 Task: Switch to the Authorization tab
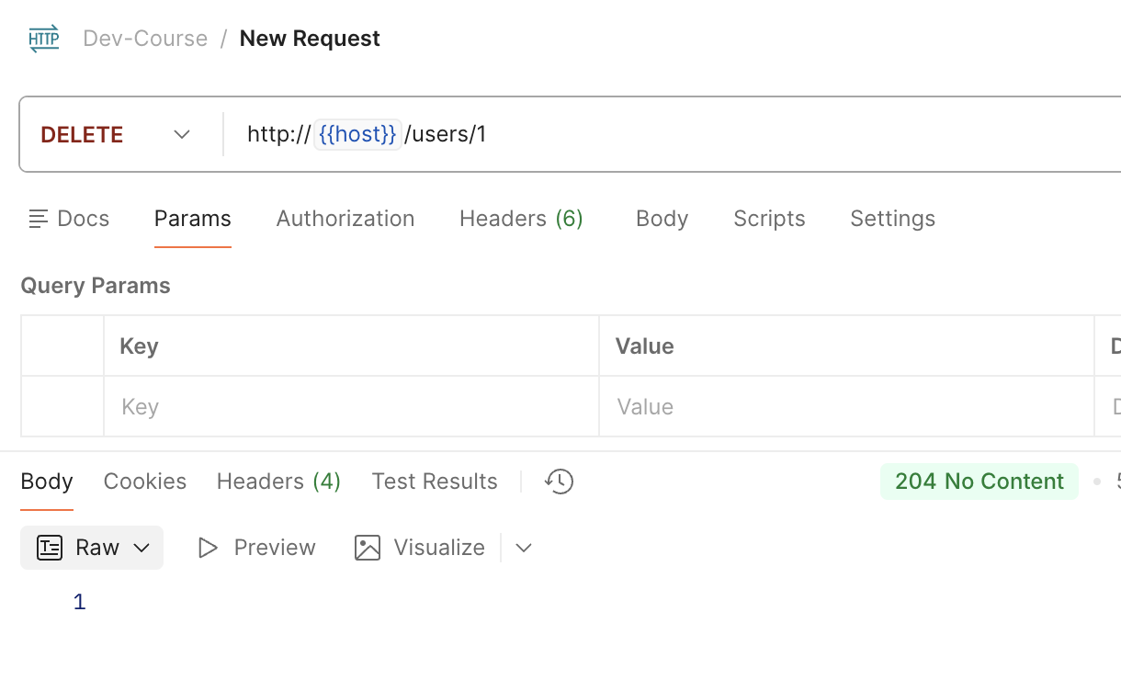coord(345,219)
